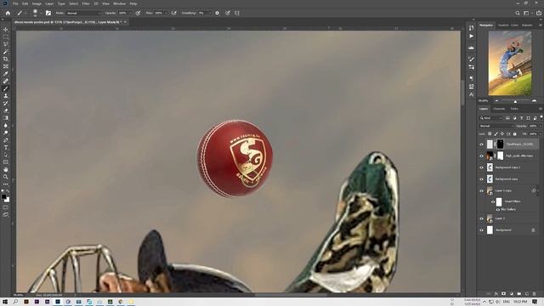Hide Background copy 2 layer
This screenshot has width=544, height=306.
481,167
